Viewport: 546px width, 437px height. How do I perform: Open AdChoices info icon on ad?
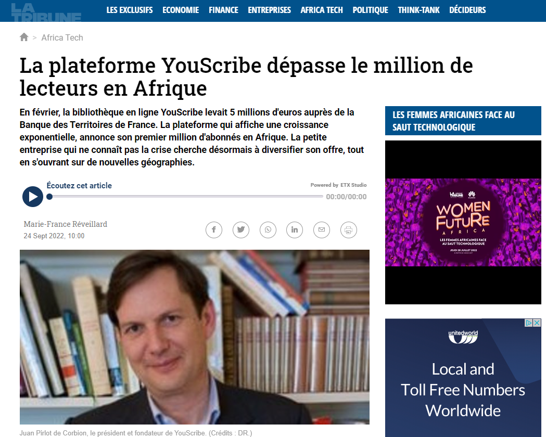coord(529,323)
